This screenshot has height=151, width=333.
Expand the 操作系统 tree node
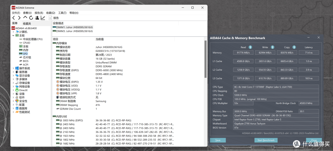pos(13,68)
